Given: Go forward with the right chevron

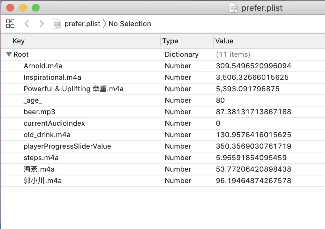Looking at the screenshot, I should pyautogui.click(x=42, y=24).
